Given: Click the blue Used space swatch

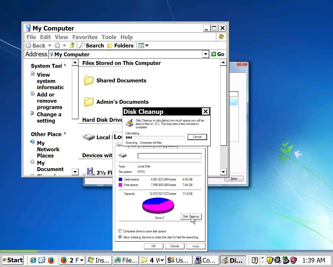Looking at the screenshot, I should click(120, 179).
